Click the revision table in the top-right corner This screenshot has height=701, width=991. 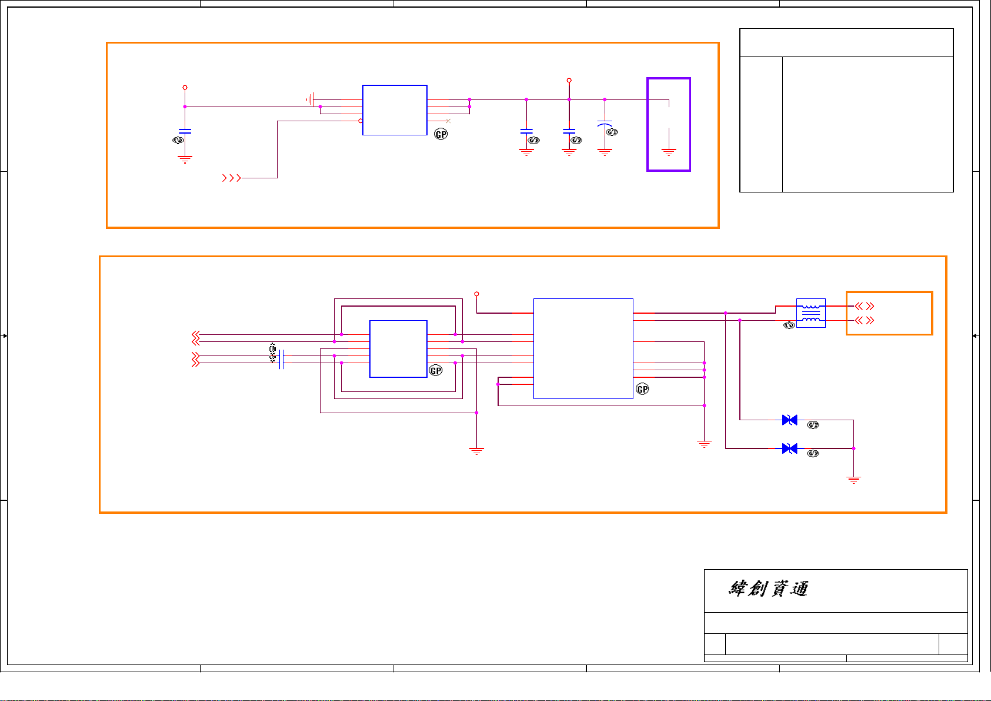(846, 110)
